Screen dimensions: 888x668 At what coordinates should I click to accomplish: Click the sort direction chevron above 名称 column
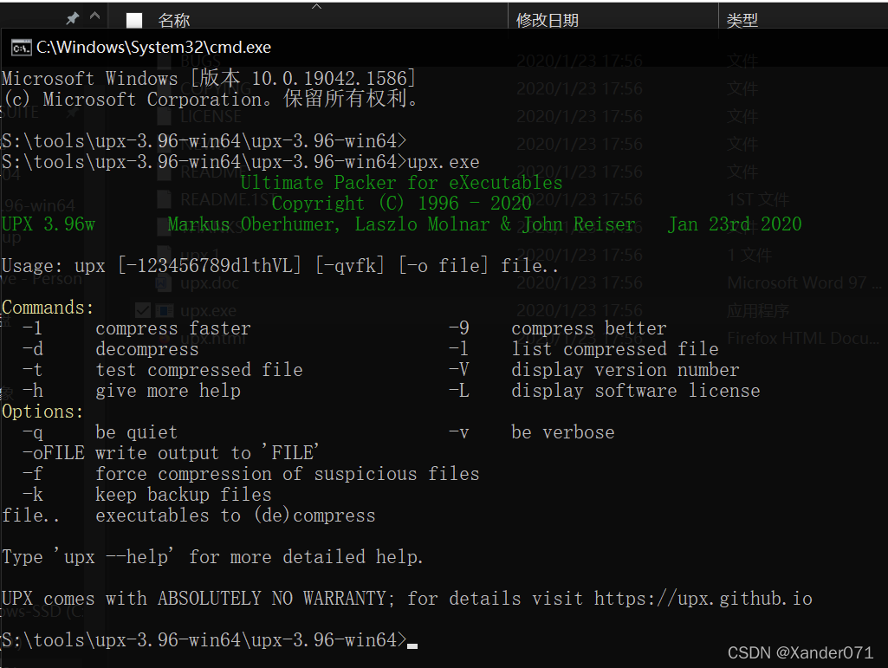[x=316, y=6]
